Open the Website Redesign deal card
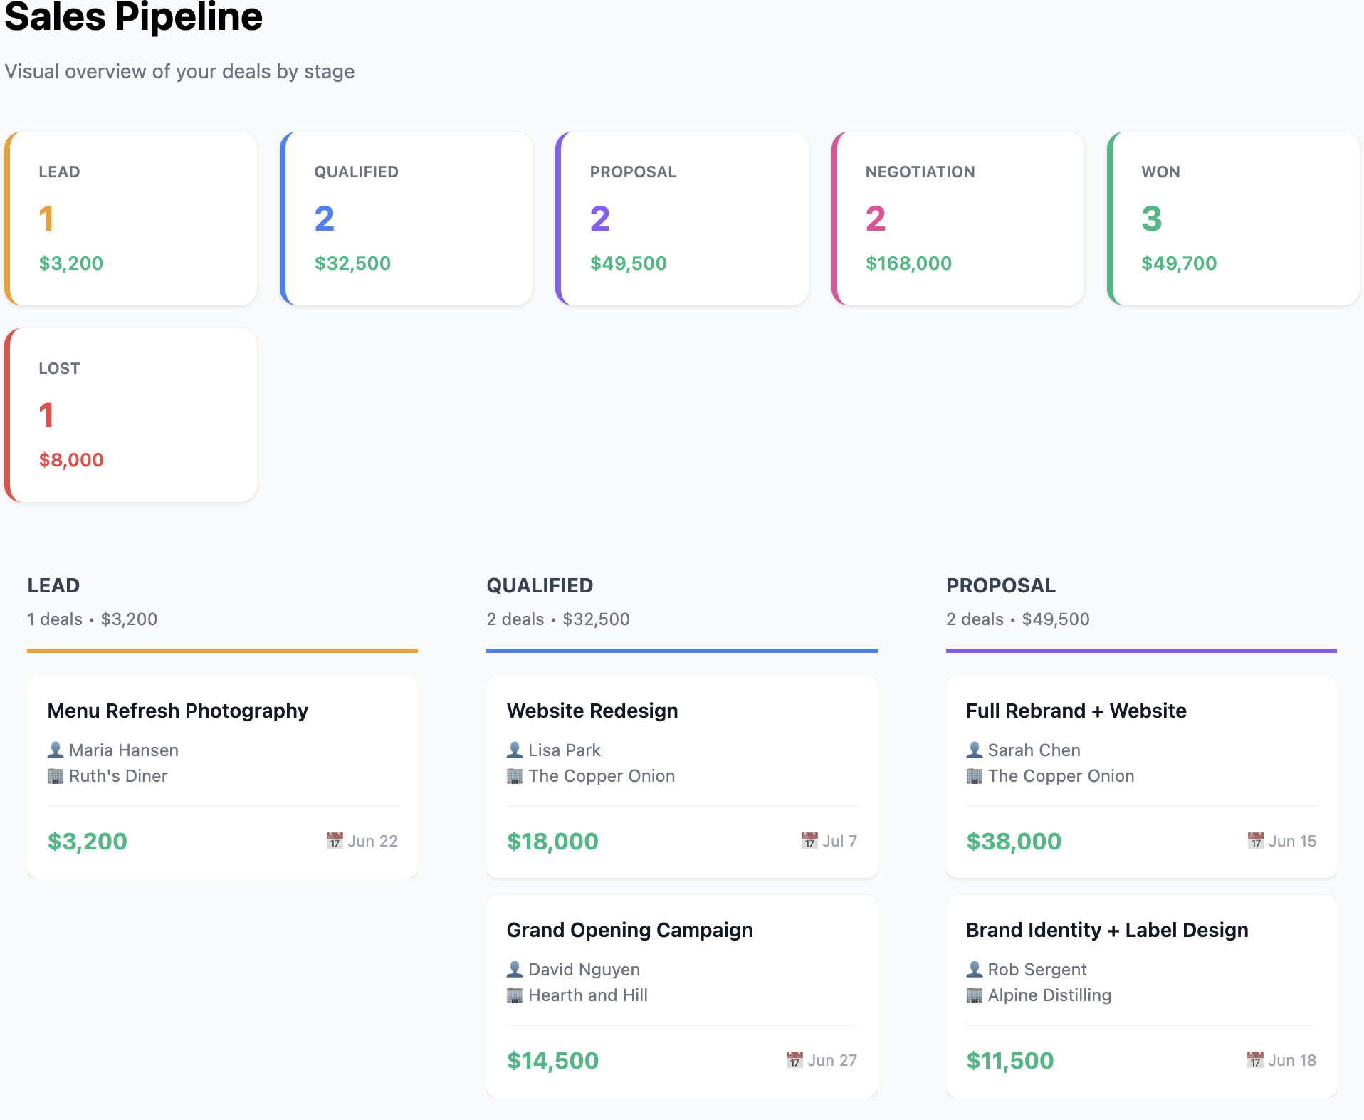The height and width of the screenshot is (1120, 1364). click(682, 777)
